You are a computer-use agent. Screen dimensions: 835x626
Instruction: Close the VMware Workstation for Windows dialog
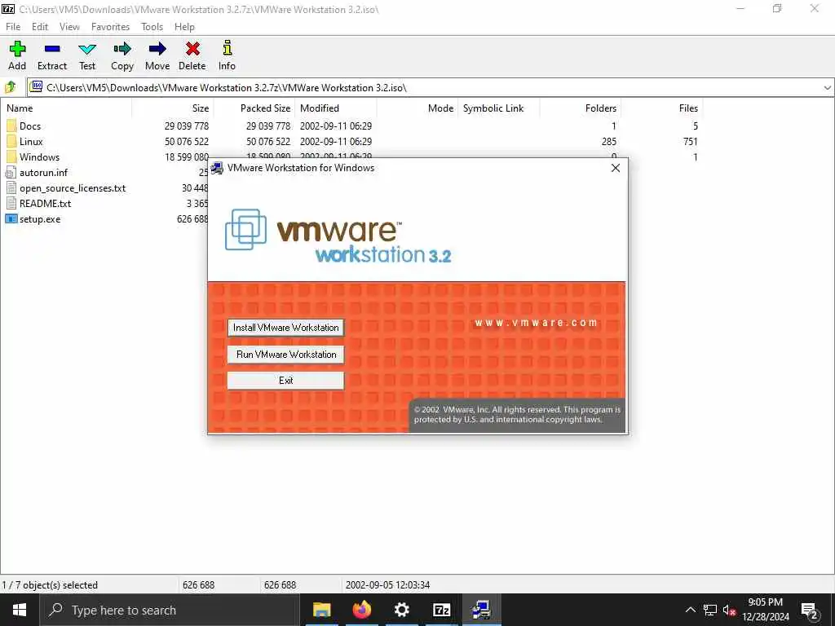(x=616, y=168)
